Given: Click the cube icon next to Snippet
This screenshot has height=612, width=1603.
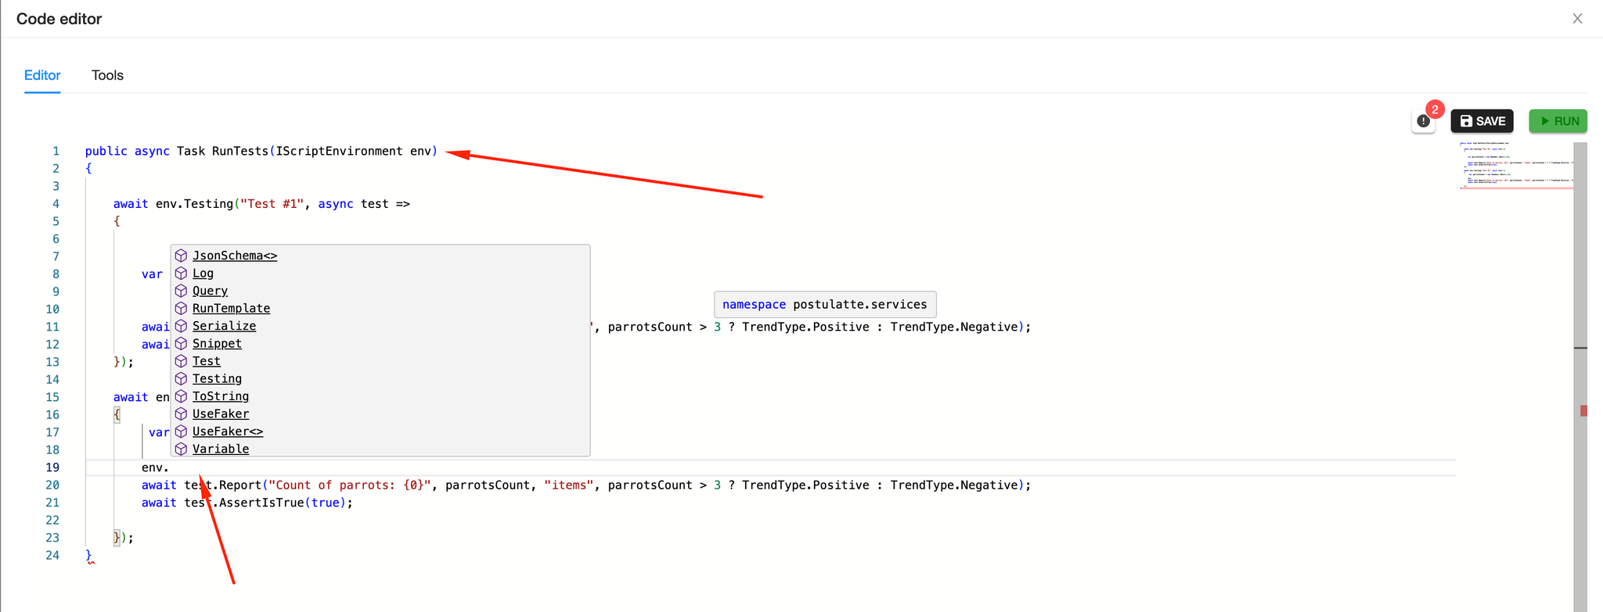Looking at the screenshot, I should point(181,344).
